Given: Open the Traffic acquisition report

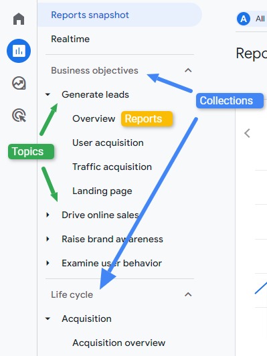Looking at the screenshot, I should [112, 167].
